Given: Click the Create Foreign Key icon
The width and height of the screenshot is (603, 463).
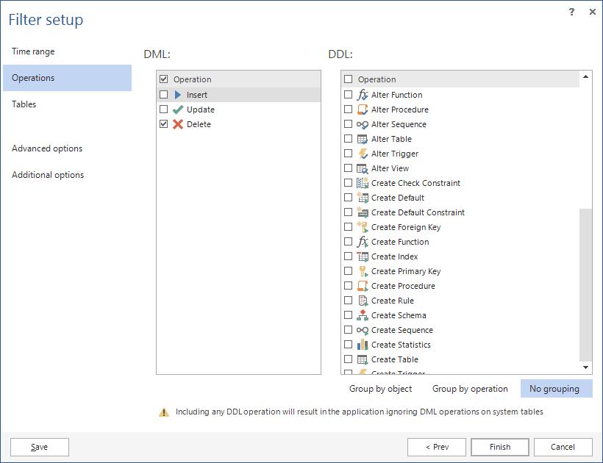Looking at the screenshot, I should click(x=362, y=226).
